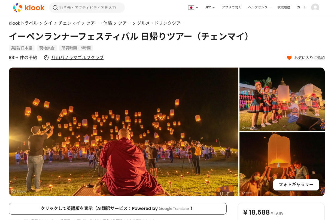Viewport: 334px width, 220px height.
Task: Click the search magnifier icon
Action: click(55, 8)
